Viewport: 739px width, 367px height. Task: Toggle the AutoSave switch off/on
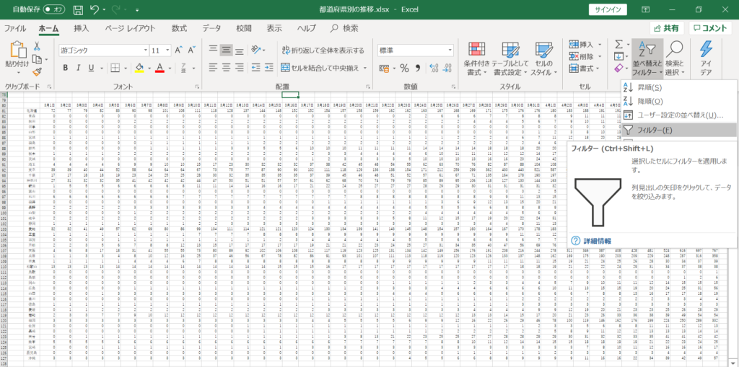click(53, 9)
